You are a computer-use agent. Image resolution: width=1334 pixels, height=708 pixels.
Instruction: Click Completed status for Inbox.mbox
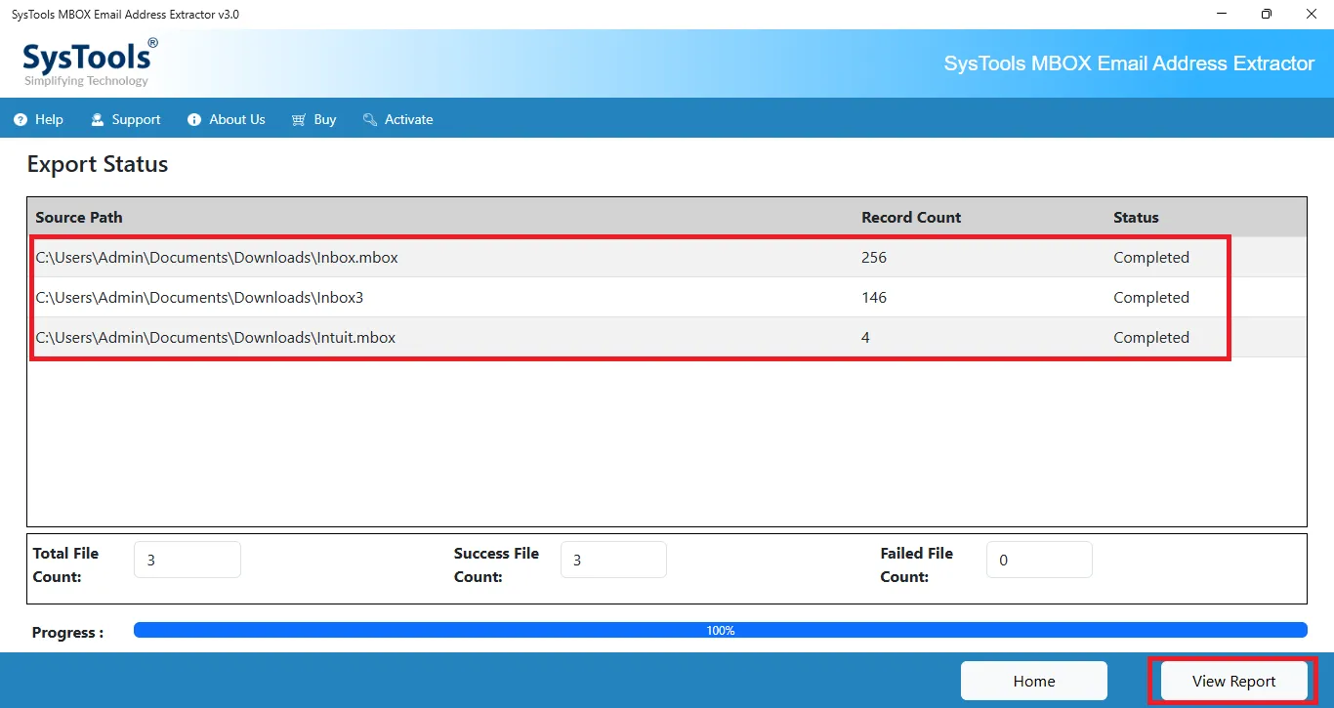click(1151, 258)
